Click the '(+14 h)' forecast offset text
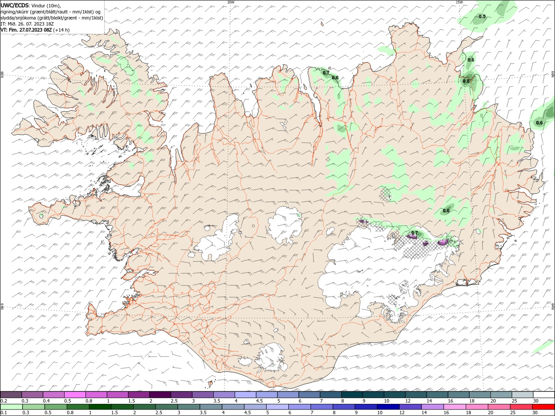This screenshot has height=416, width=555. tap(62, 30)
